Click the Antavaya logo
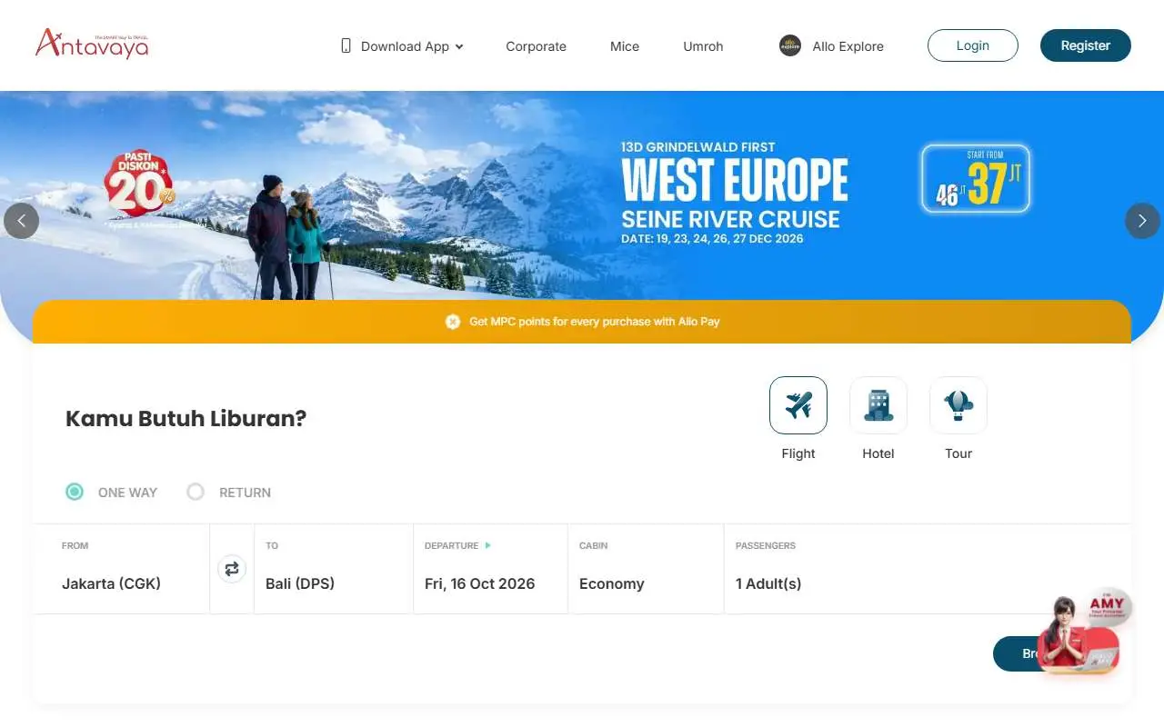The image size is (1164, 727). [x=92, y=44]
